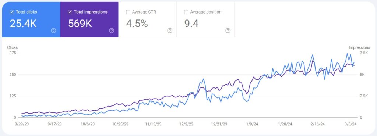The height and width of the screenshot is (136, 377).
Task: Open the help icon on Total clicks card
Action: [x=54, y=31]
